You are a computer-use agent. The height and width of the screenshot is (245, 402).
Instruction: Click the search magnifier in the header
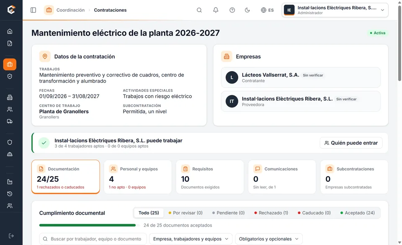(199, 10)
